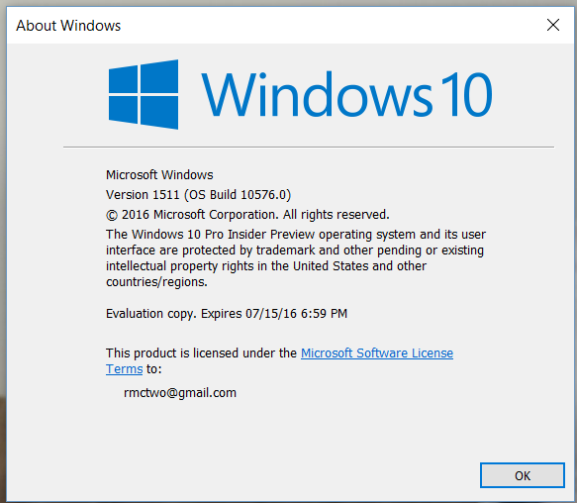Click the 'Evaluation copy. Expires 07/15/16' line

(x=227, y=313)
